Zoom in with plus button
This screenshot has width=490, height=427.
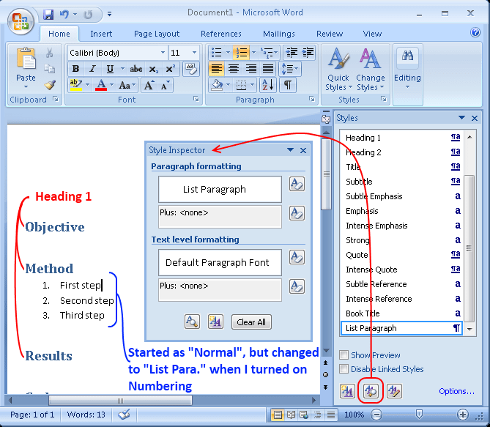click(462, 415)
